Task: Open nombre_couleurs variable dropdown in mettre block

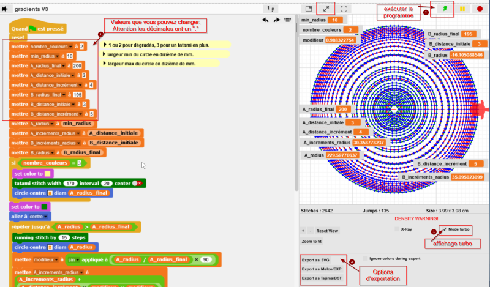Action: (x=70, y=47)
